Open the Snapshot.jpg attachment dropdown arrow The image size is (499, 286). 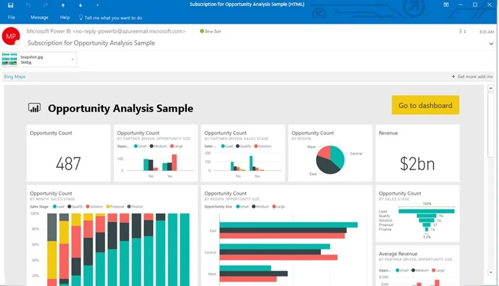(73, 59)
